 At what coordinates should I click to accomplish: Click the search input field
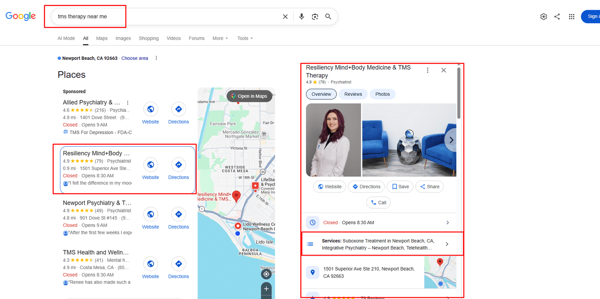(x=167, y=16)
